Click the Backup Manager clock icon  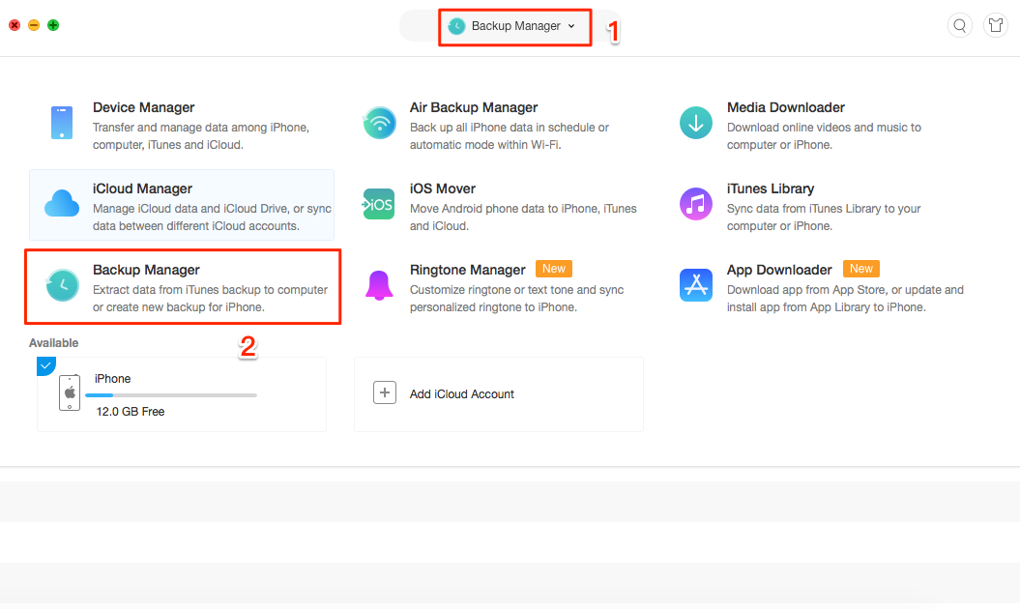(x=63, y=285)
